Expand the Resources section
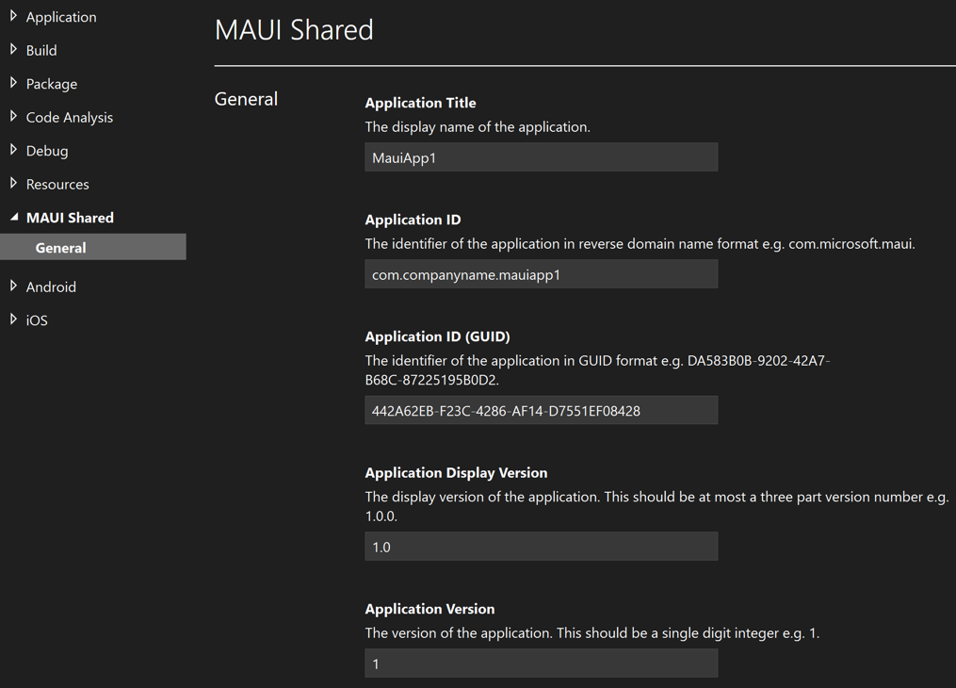This screenshot has width=956, height=688. [x=13, y=184]
